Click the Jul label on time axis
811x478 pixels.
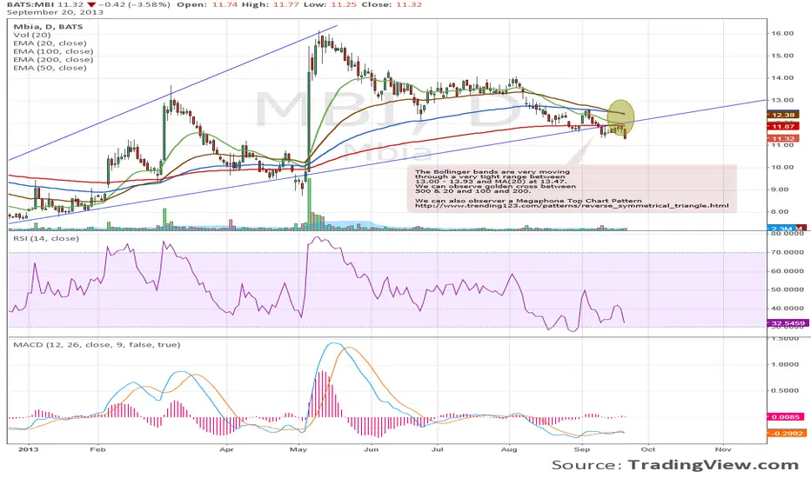tap(438, 449)
